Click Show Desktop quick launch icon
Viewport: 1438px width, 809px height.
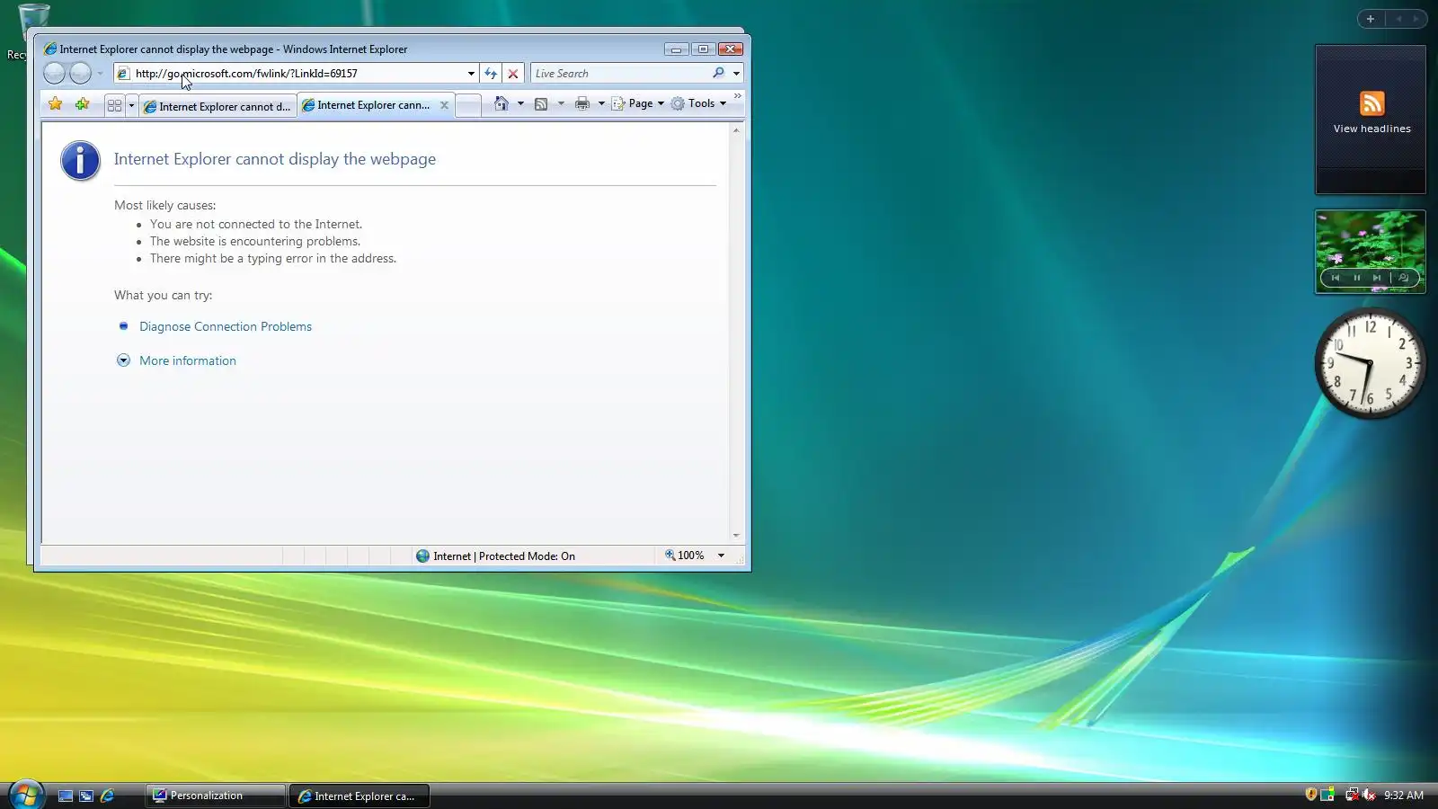[65, 796]
